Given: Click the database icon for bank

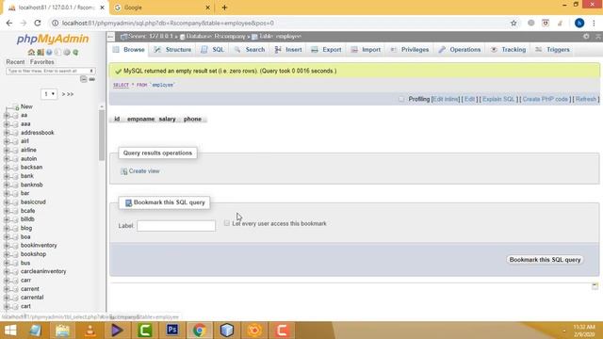Looking at the screenshot, I should [x=15, y=176].
